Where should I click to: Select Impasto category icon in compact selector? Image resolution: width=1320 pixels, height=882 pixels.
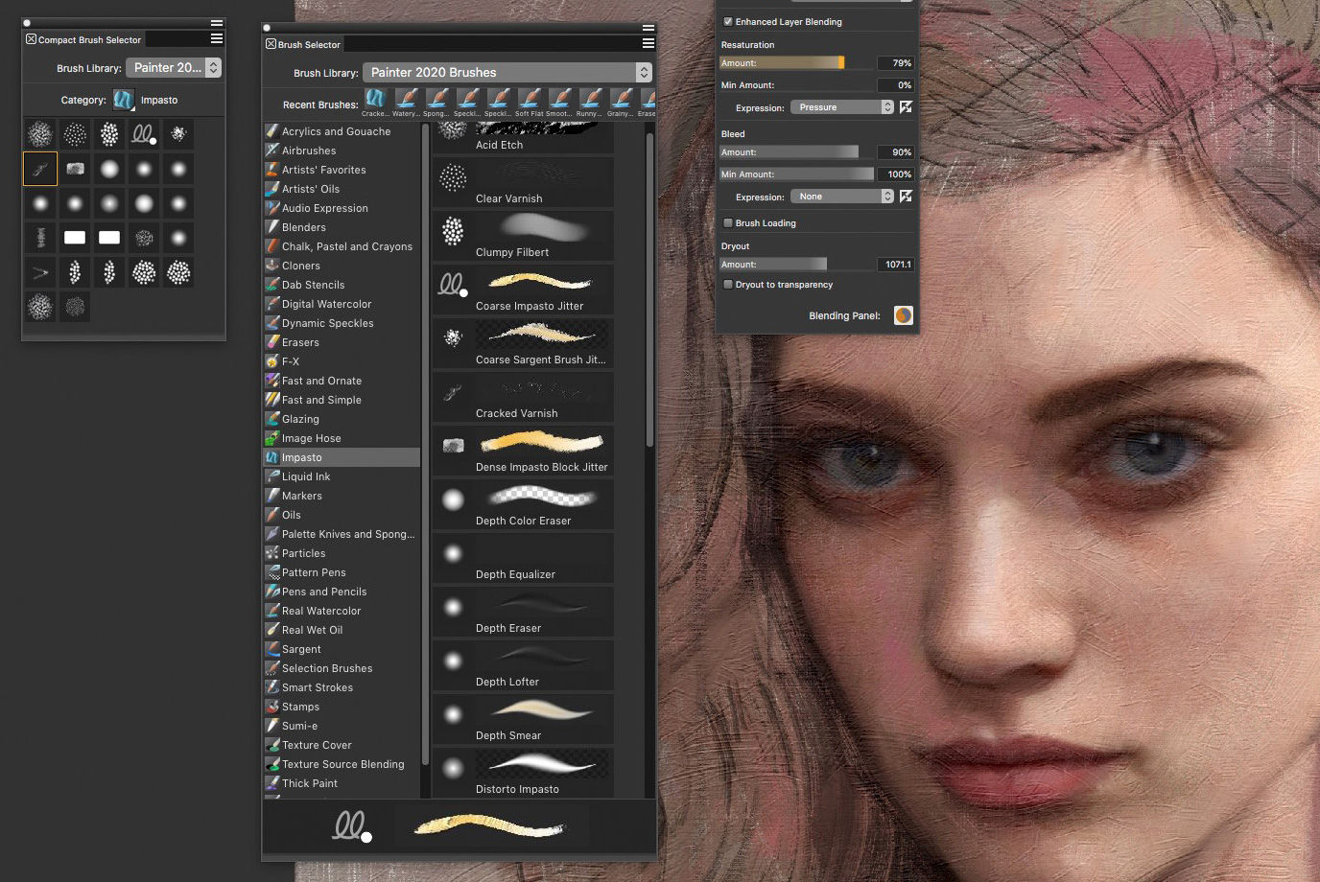[x=124, y=100]
